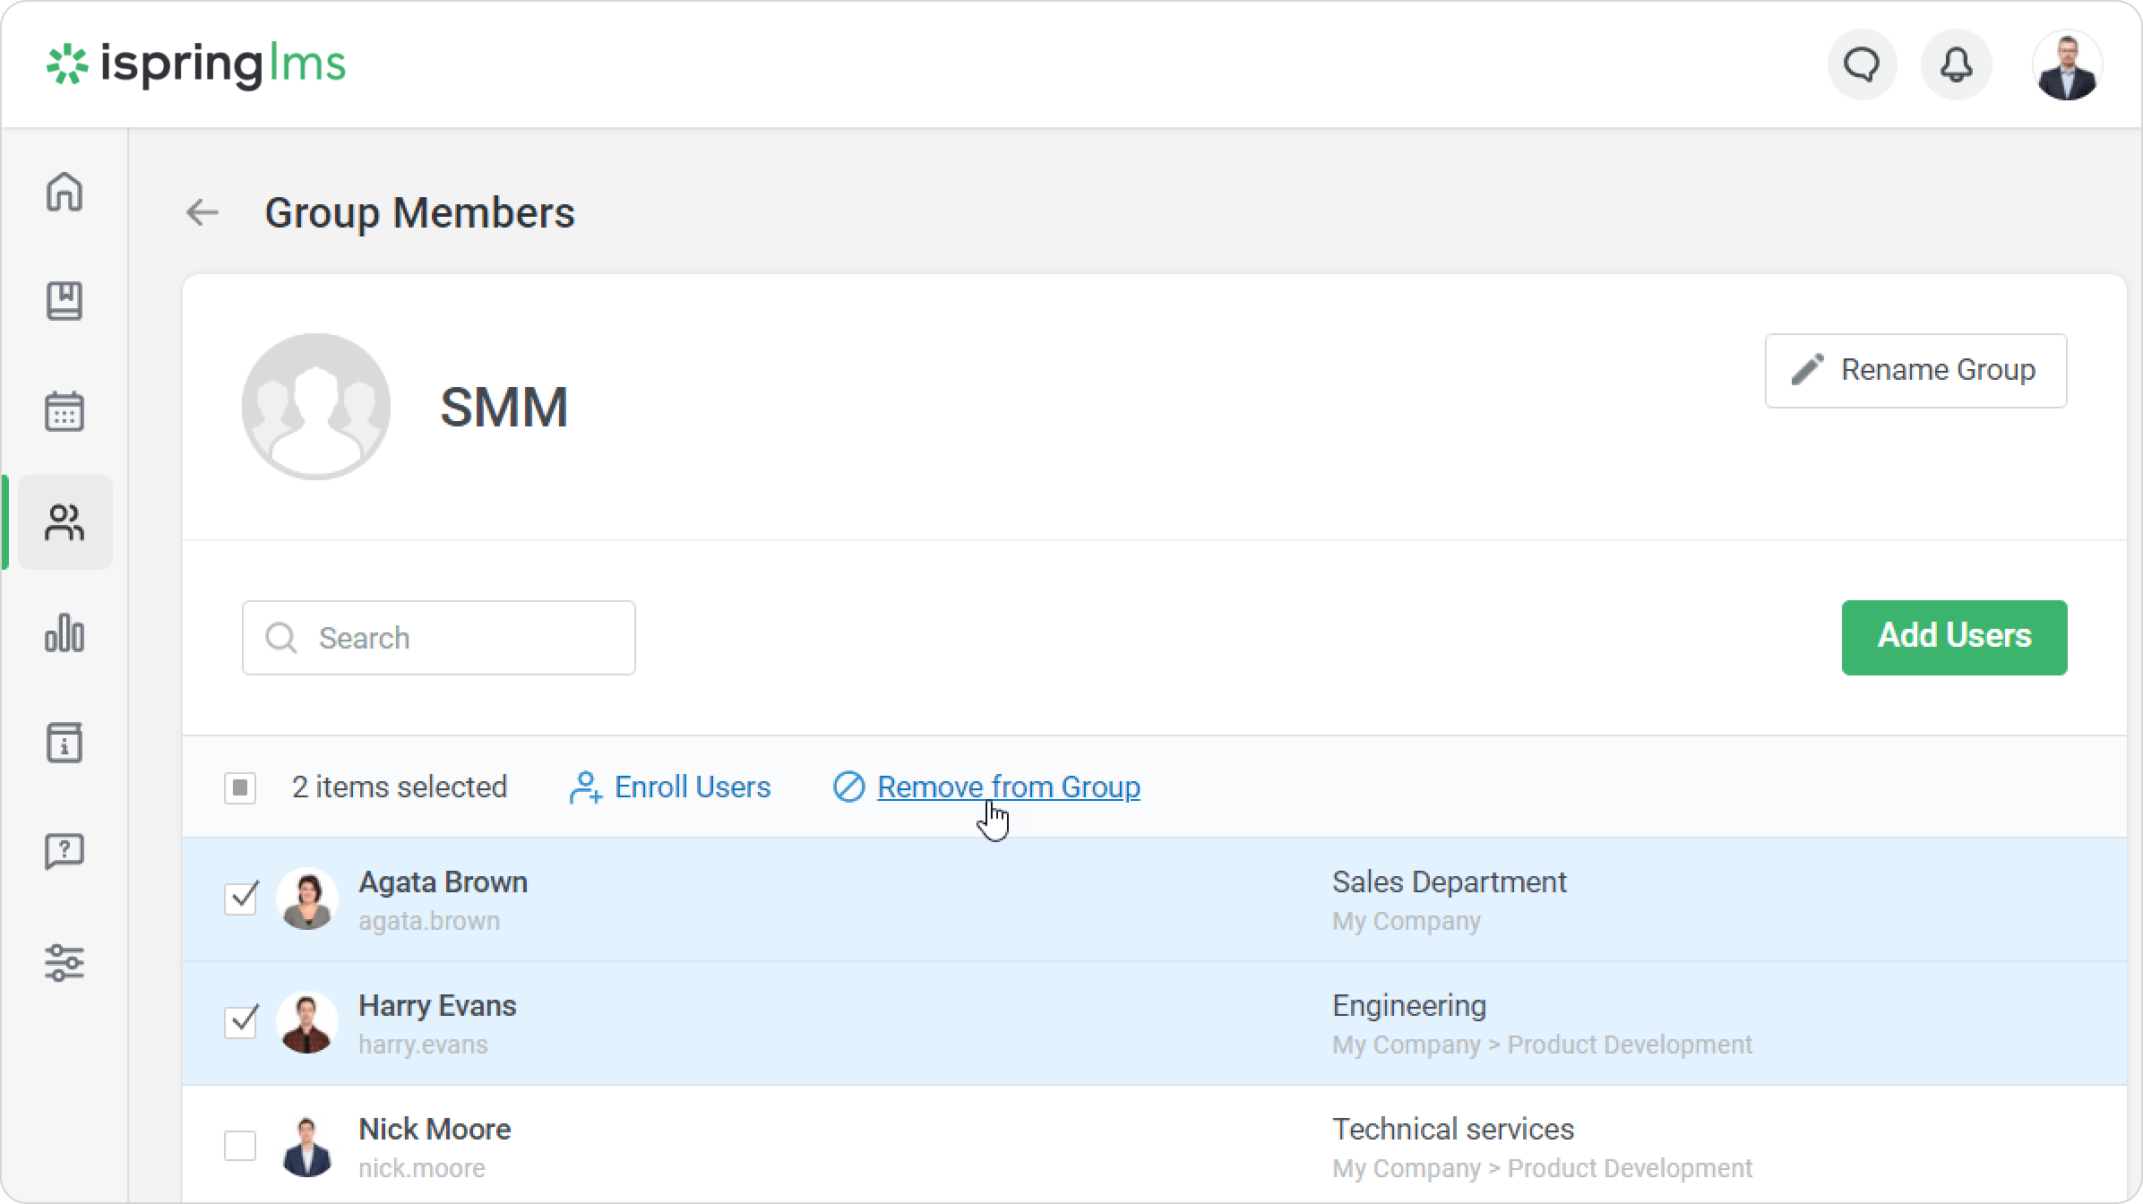
Task: Open the Home icon in sidebar
Action: (65, 192)
